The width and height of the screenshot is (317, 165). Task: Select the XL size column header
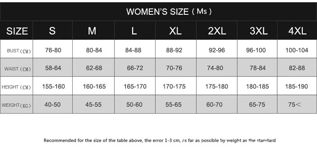point(176,30)
